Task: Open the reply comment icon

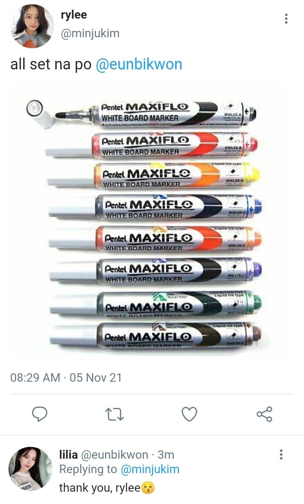Action: [x=40, y=414]
